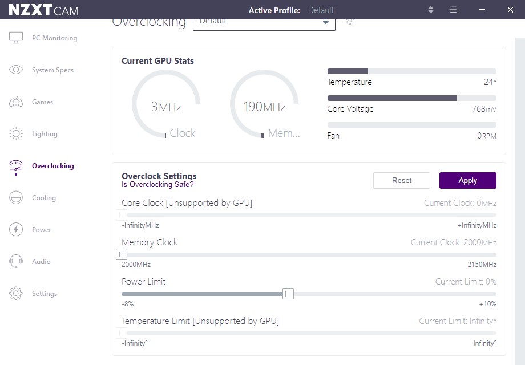The width and height of the screenshot is (525, 365).
Task: Open the Settings gear in sidebar
Action: [x=16, y=293]
